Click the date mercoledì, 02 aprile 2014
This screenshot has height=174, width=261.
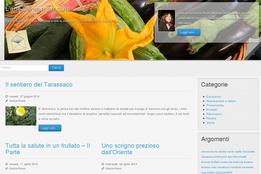click(x=121, y=164)
